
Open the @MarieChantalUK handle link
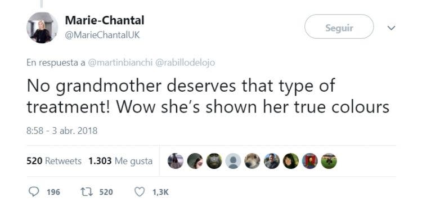click(102, 35)
